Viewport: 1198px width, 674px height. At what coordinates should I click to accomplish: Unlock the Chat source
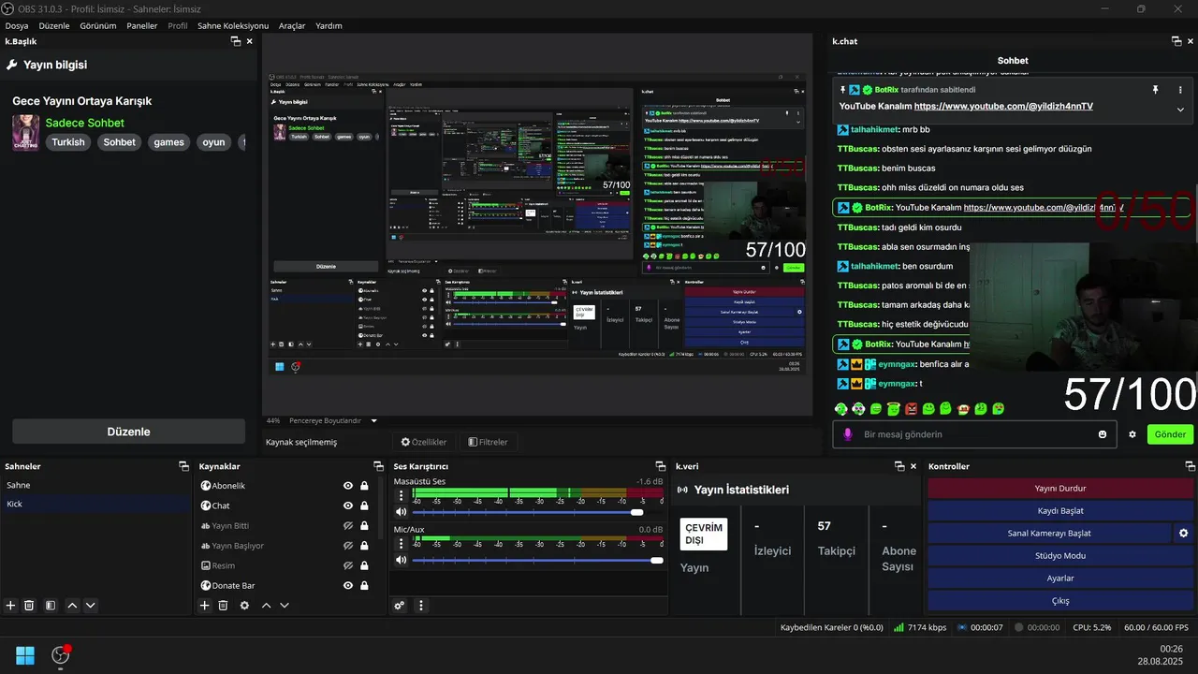[x=364, y=505]
